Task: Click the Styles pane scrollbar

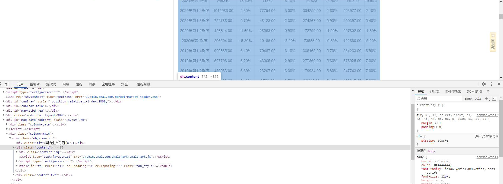Action: pyautogui.click(x=501, y=128)
